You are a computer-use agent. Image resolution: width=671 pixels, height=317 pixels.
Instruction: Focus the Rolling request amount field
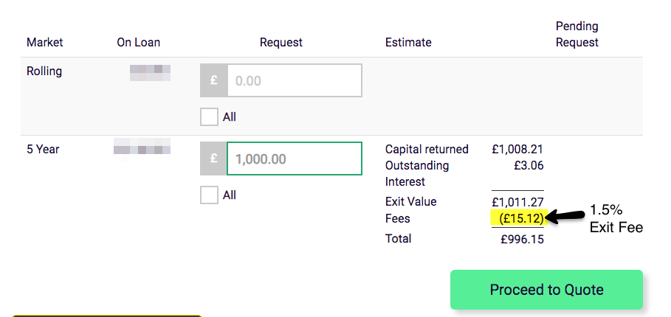(x=294, y=80)
